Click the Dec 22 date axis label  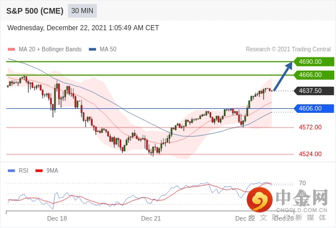click(245, 218)
